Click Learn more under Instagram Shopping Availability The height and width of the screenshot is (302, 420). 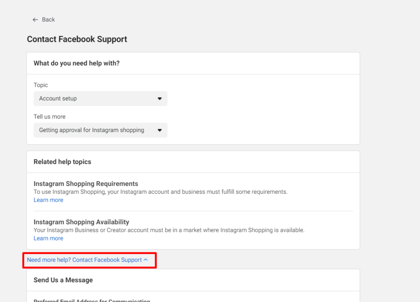pyautogui.click(x=48, y=238)
